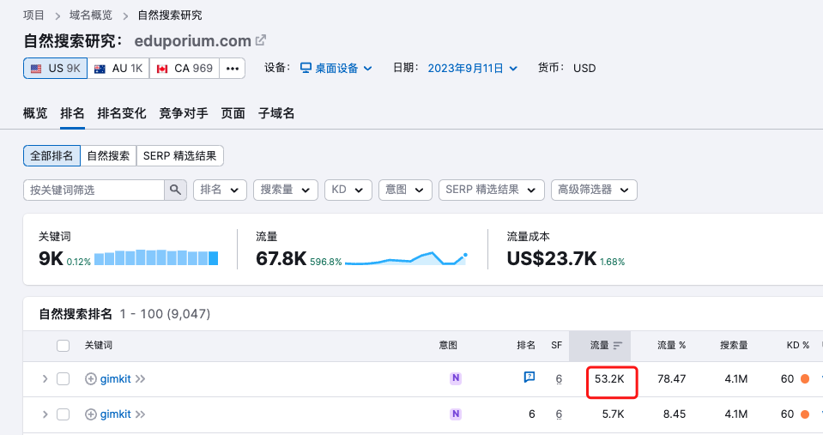Click the sort icon in 流量 column header
The image size is (823, 435).
pyautogui.click(x=618, y=346)
